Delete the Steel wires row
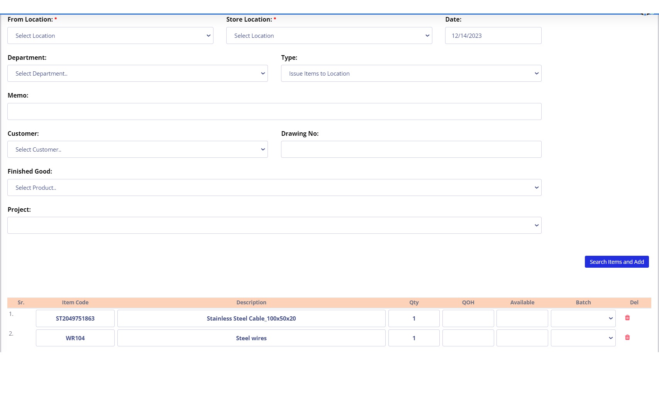 (627, 338)
